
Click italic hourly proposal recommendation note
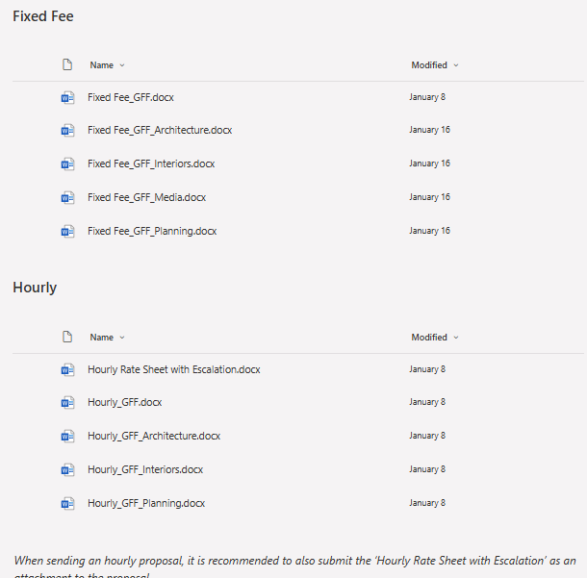pos(295,566)
